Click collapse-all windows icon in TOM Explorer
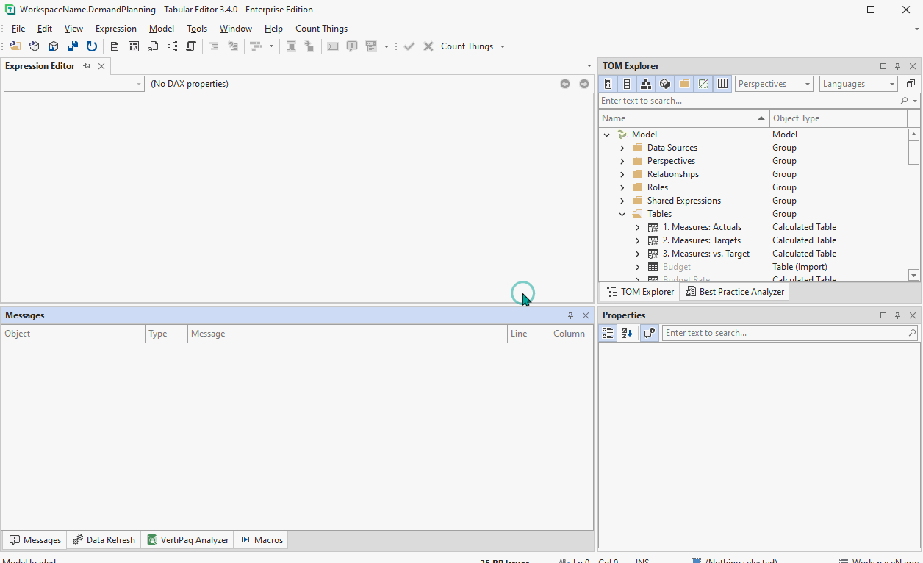Viewport: 923px width, 563px height. pyautogui.click(x=911, y=84)
